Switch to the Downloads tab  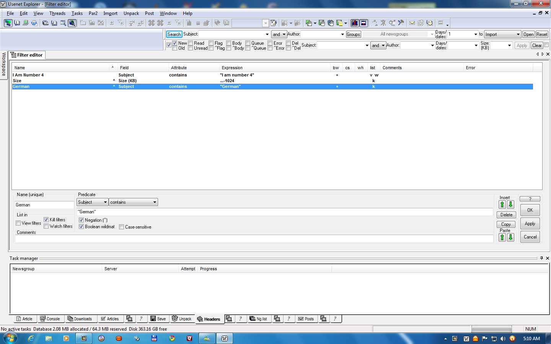80,319
